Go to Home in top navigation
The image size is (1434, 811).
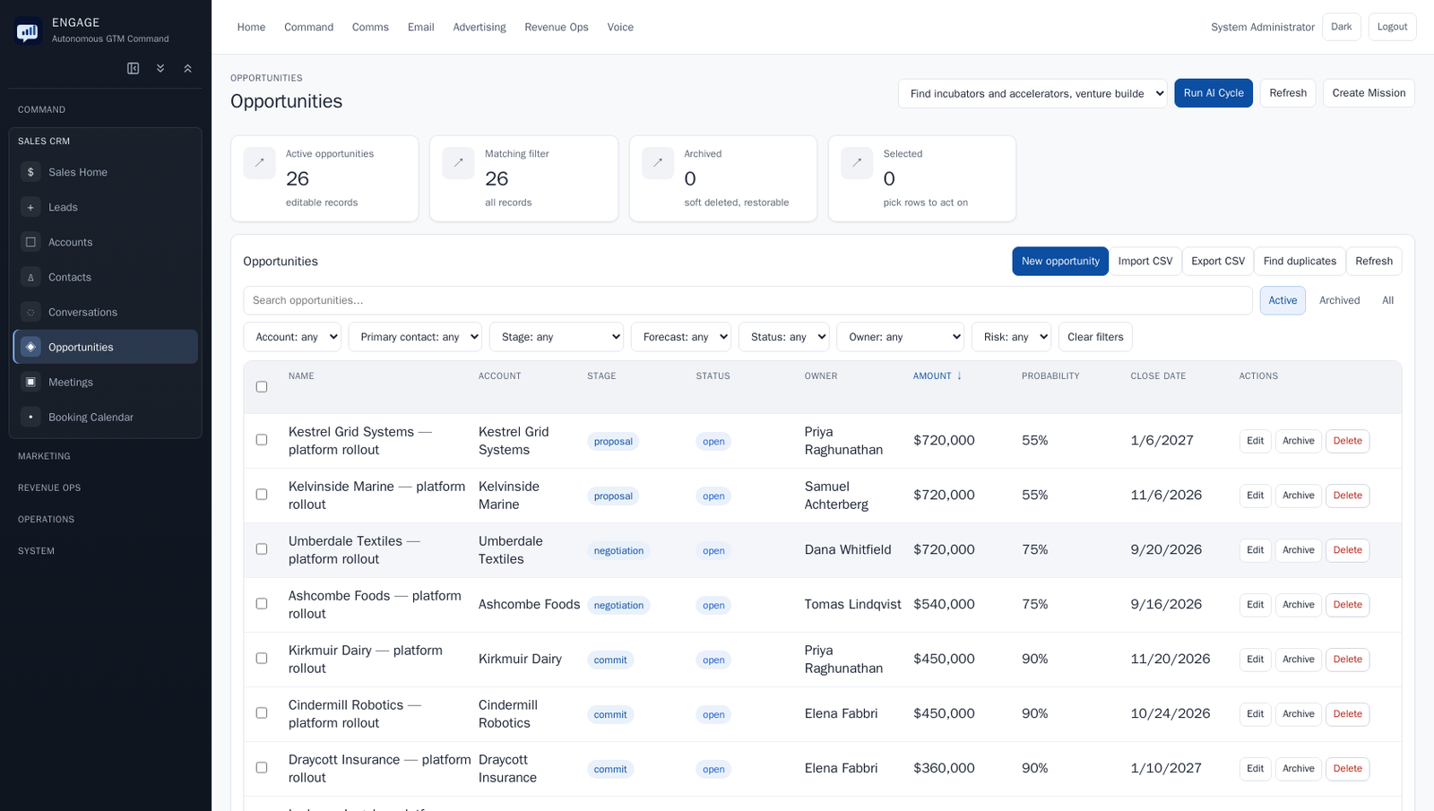click(x=251, y=27)
